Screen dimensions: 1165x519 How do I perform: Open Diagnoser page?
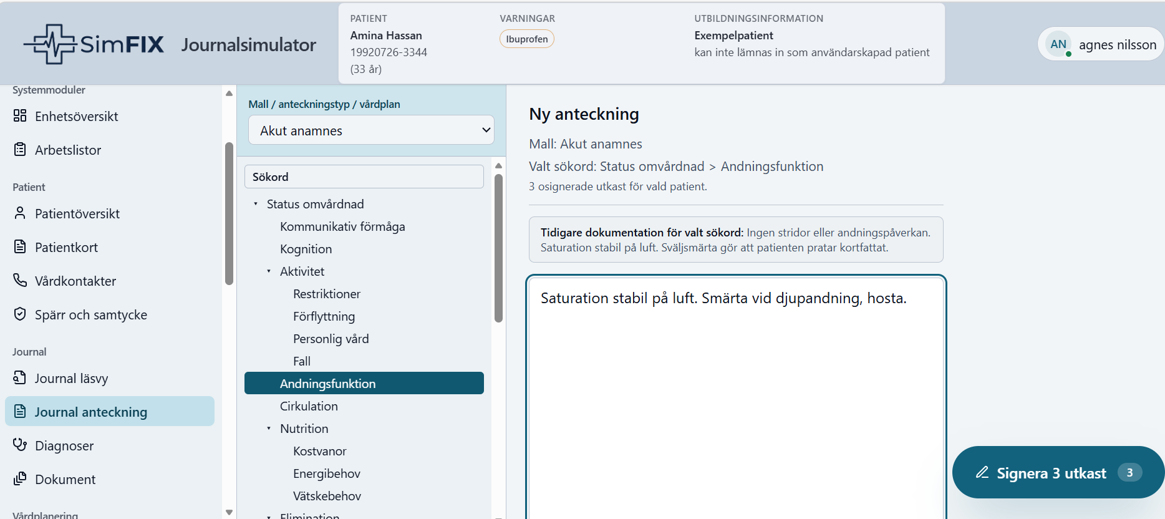coord(110,445)
